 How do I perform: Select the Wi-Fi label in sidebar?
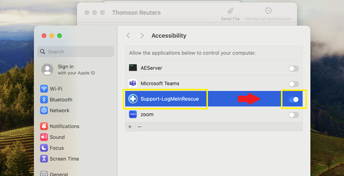pos(56,89)
